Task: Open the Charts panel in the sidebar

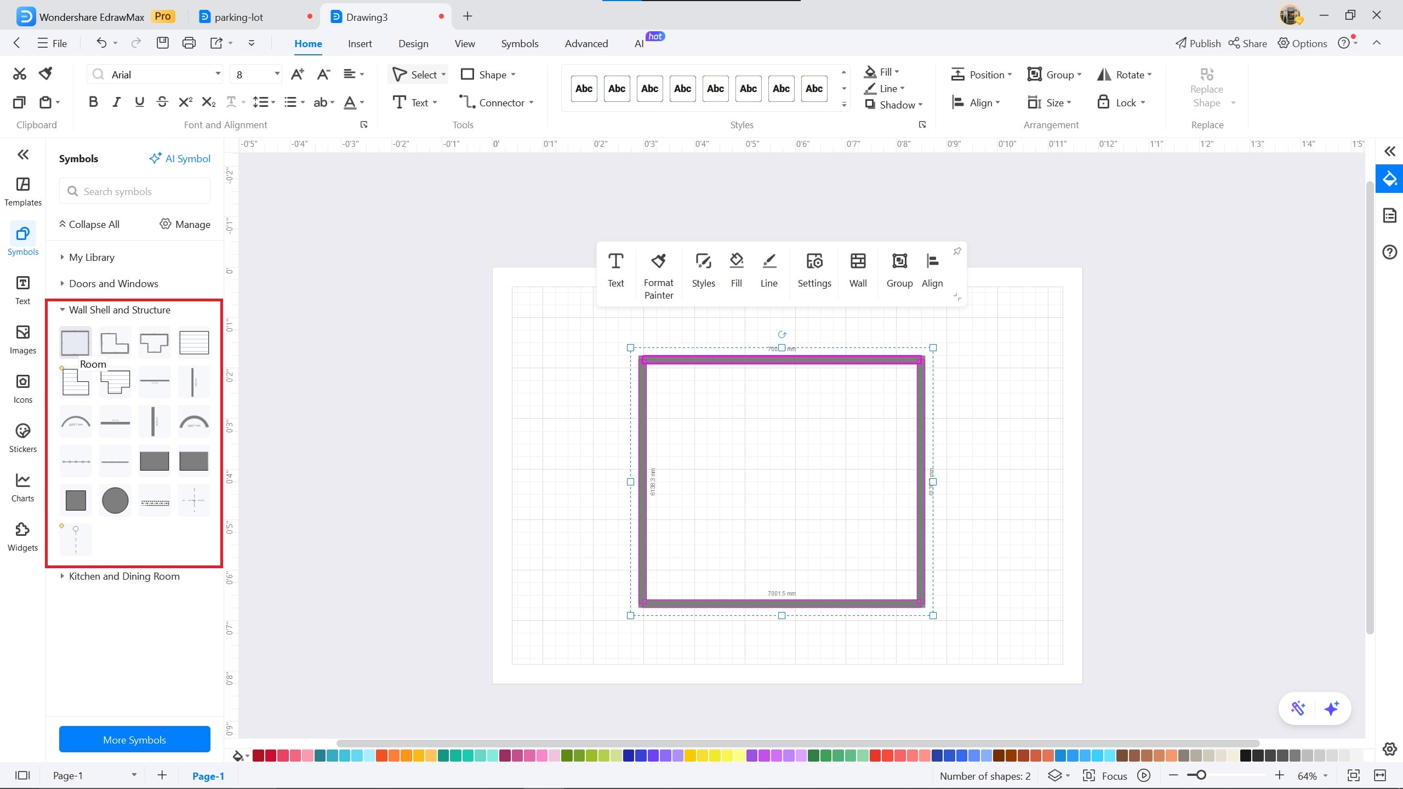Action: point(22,487)
